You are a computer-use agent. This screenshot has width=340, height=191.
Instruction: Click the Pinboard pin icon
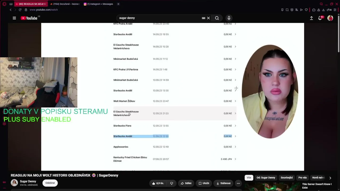[x=282, y=10]
